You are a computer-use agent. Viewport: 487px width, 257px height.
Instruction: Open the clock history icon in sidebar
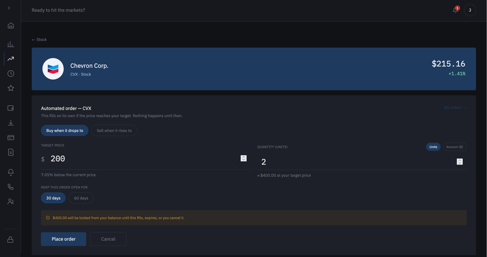click(11, 74)
